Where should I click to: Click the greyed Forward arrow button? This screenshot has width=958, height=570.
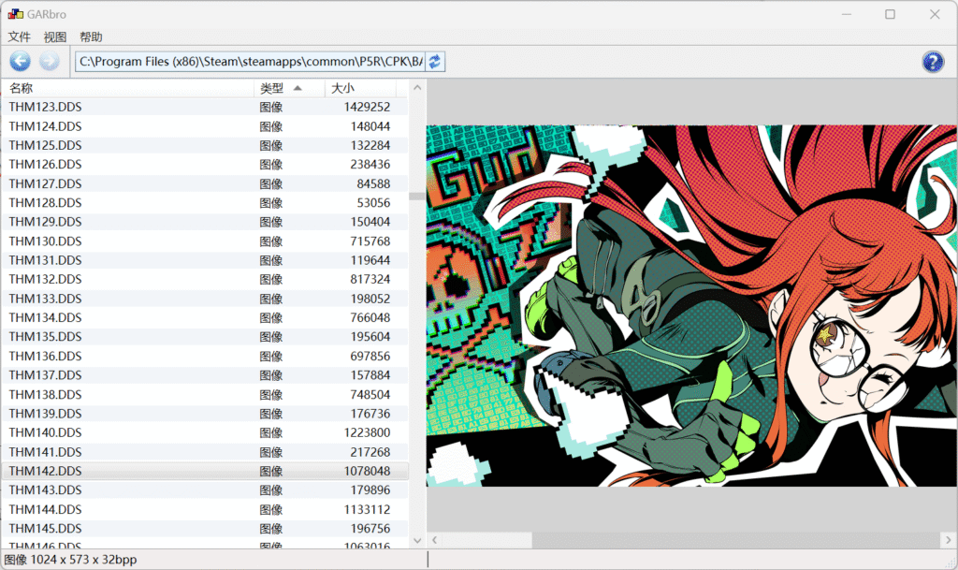[50, 61]
